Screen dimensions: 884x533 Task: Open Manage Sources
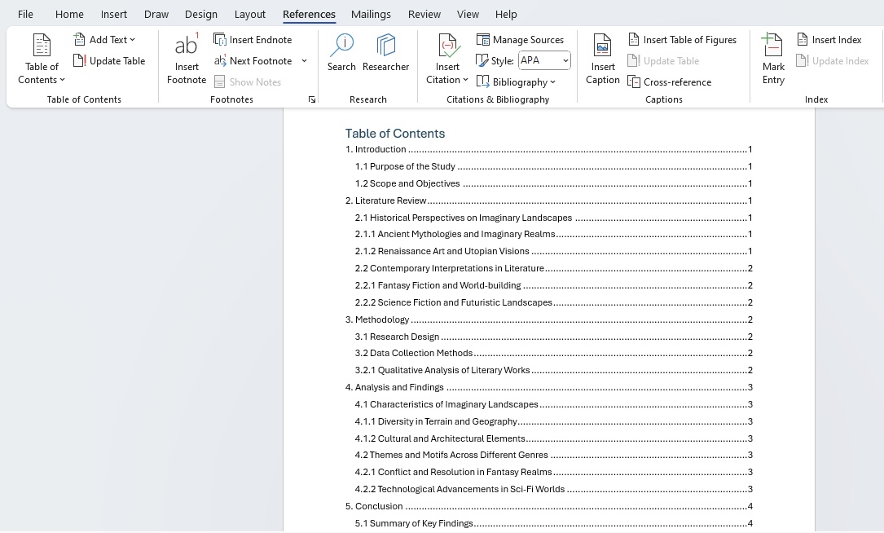pyautogui.click(x=520, y=39)
